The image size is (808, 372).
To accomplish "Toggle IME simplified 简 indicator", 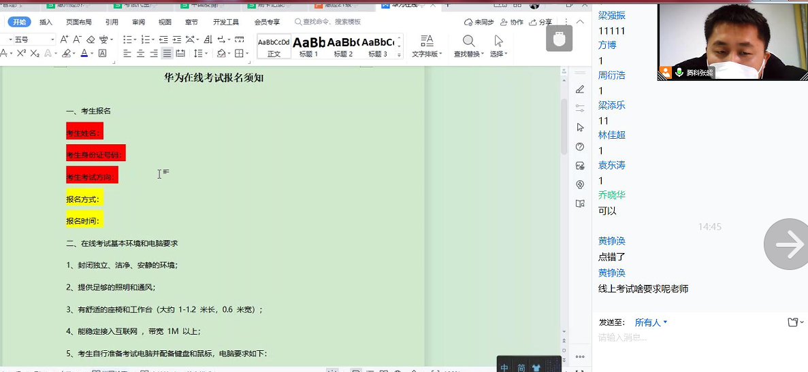I will coord(521,367).
